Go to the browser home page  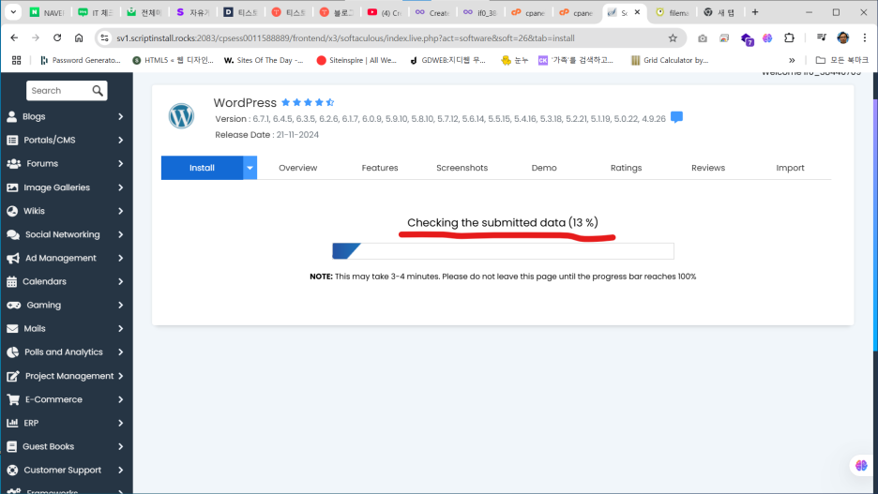79,38
